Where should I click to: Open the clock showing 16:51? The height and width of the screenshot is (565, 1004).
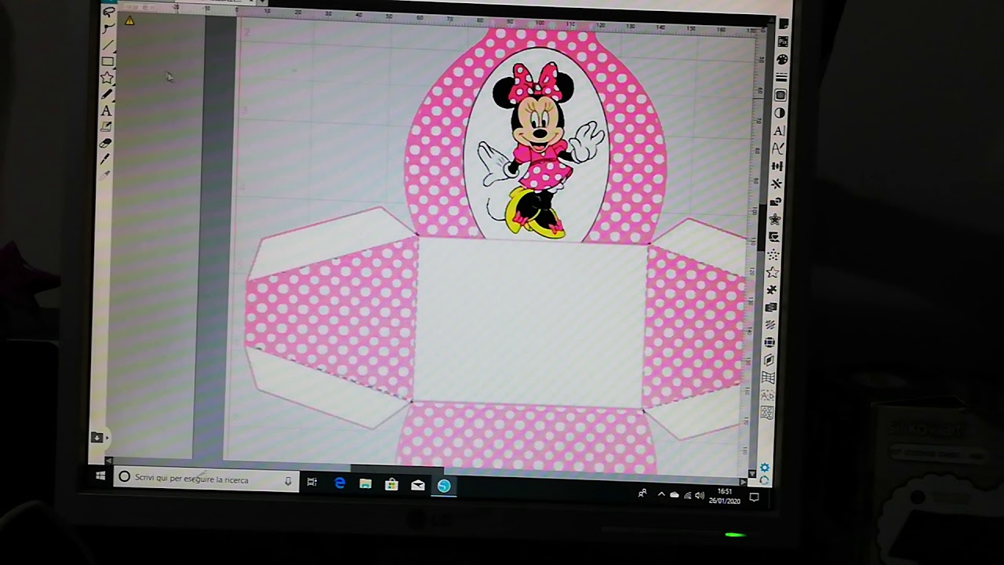point(724,496)
